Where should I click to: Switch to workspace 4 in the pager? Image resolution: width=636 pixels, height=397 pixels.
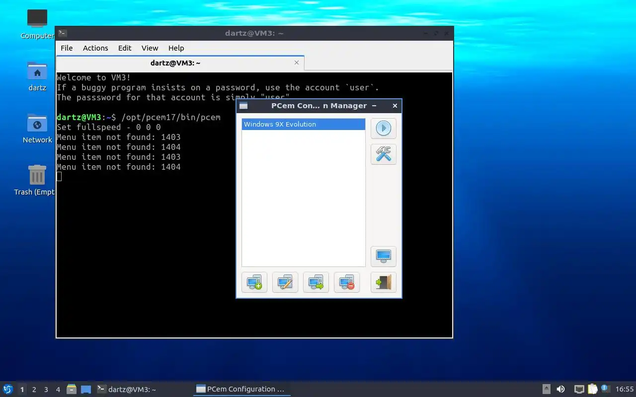[58, 390]
